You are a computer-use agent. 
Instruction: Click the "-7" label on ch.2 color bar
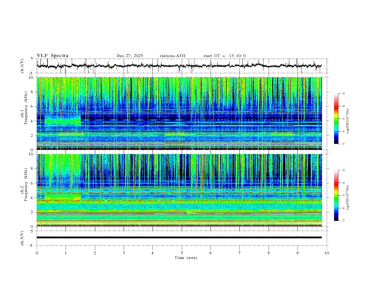tap(342, 221)
